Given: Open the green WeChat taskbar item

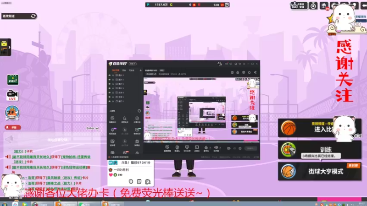Looking at the screenshot, I should (x=89, y=204).
